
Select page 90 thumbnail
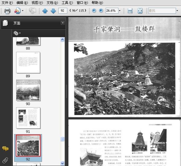tap(28, 90)
